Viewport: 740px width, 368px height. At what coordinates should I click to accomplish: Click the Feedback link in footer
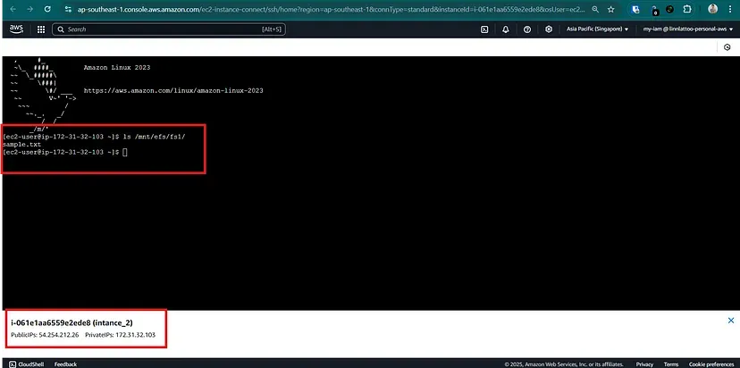(65, 364)
